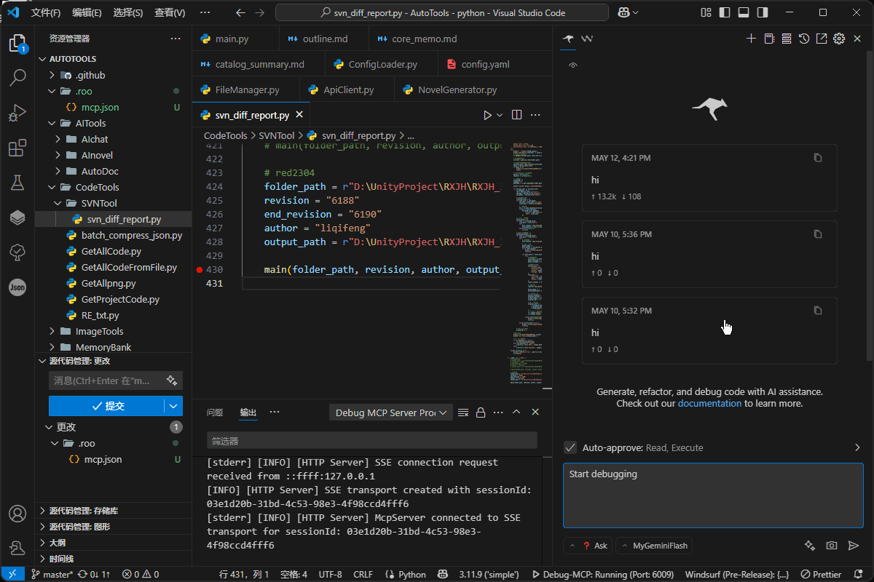Toggle the eye icon in Roo panel
Screen dimensions: 874x582
coord(573,65)
